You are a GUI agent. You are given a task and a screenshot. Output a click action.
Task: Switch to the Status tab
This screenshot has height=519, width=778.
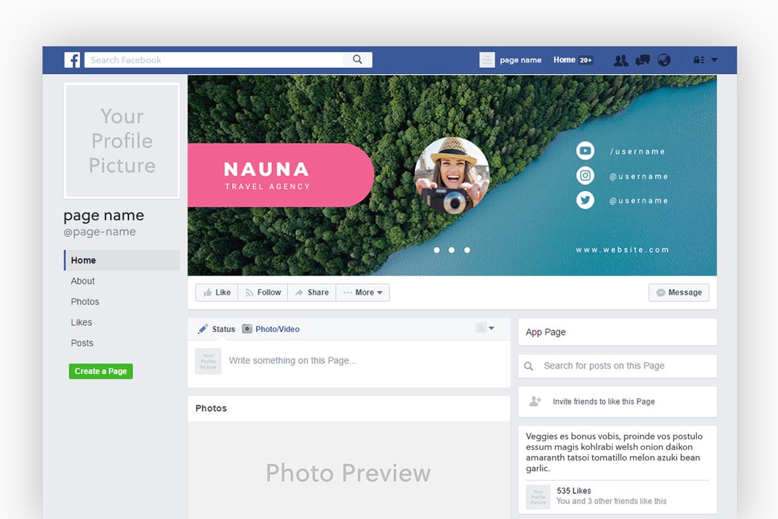coord(219,329)
